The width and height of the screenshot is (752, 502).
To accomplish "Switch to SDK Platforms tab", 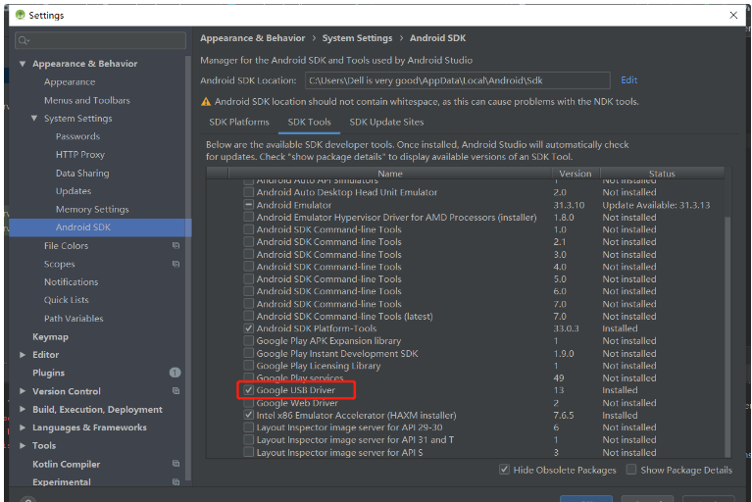I will point(239,123).
